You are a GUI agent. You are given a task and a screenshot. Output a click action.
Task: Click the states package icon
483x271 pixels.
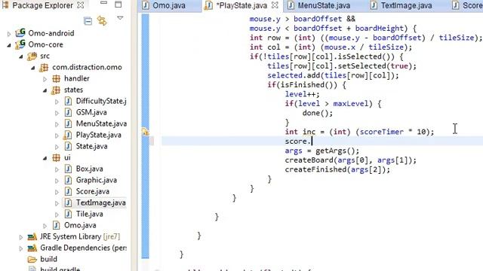tap(56, 90)
